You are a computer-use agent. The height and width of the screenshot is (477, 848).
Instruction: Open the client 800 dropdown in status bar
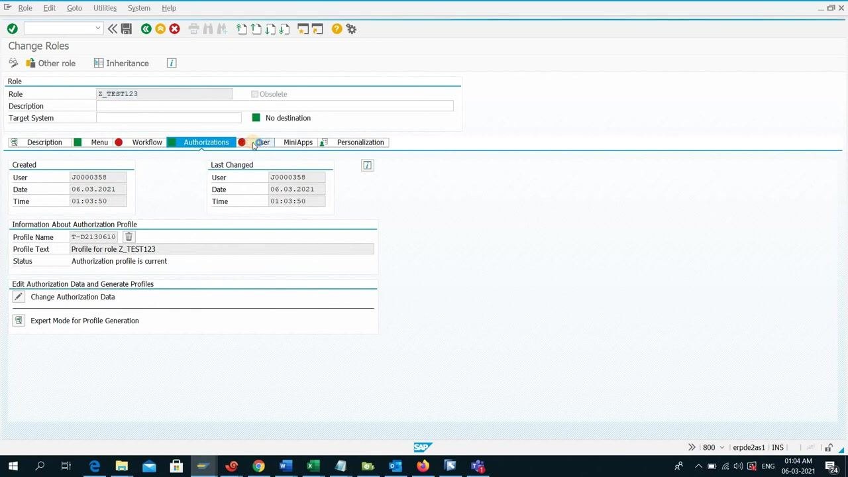(722, 447)
